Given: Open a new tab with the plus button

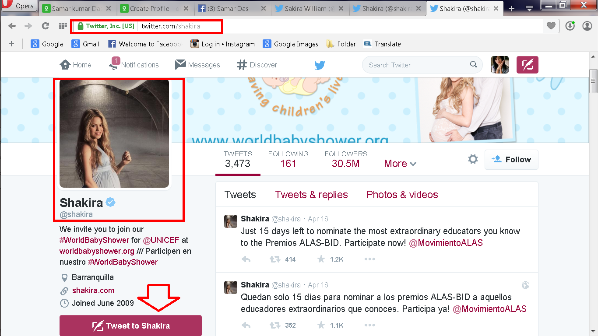Looking at the screenshot, I should (511, 8).
